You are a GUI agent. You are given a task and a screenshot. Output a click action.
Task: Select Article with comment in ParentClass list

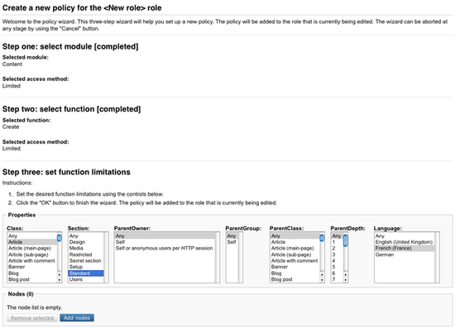(295, 261)
